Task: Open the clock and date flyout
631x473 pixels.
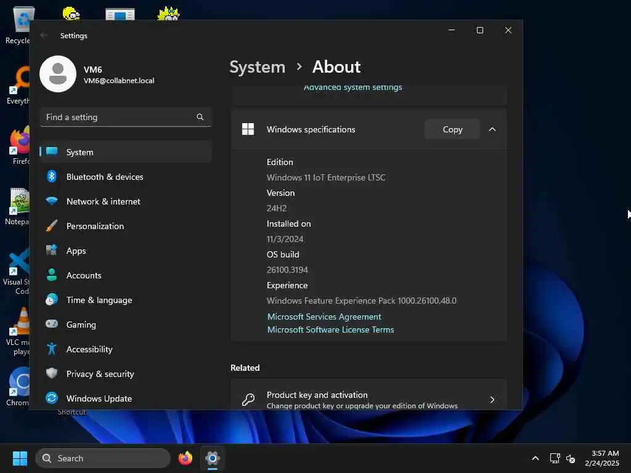Action: tap(602, 458)
